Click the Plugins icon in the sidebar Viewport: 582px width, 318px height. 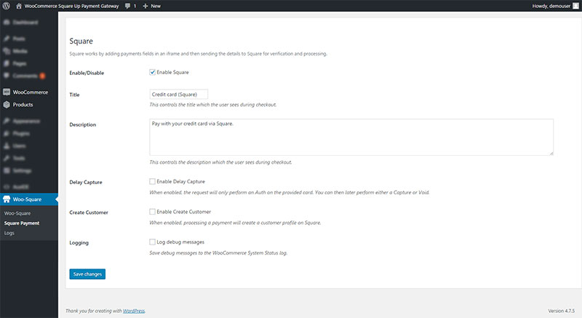(x=7, y=133)
